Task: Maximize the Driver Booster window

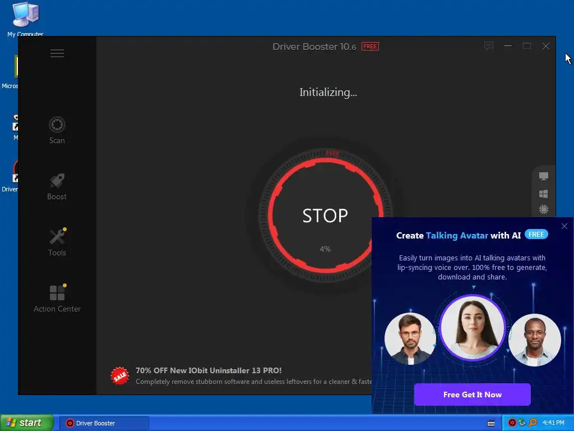Action: [527, 46]
